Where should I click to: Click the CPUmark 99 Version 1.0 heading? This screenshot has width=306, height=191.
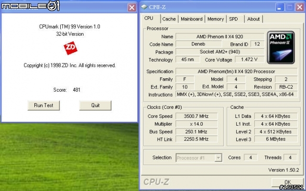[x=70, y=27]
